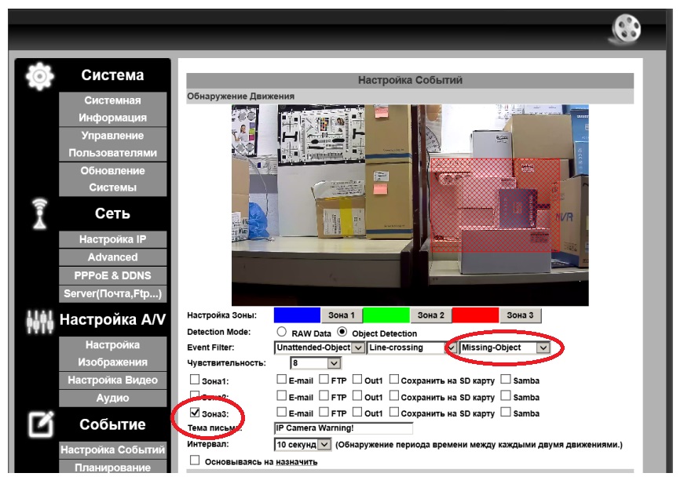This screenshot has width=684, height=484.
Task: Enable E-mail for Зона1 row
Action: 281,379
